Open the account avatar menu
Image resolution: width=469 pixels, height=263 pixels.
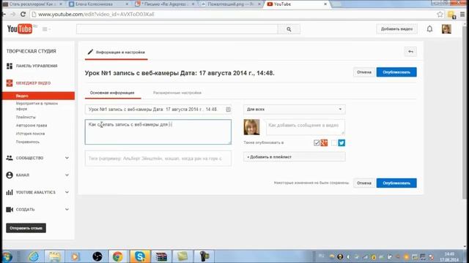point(446,29)
